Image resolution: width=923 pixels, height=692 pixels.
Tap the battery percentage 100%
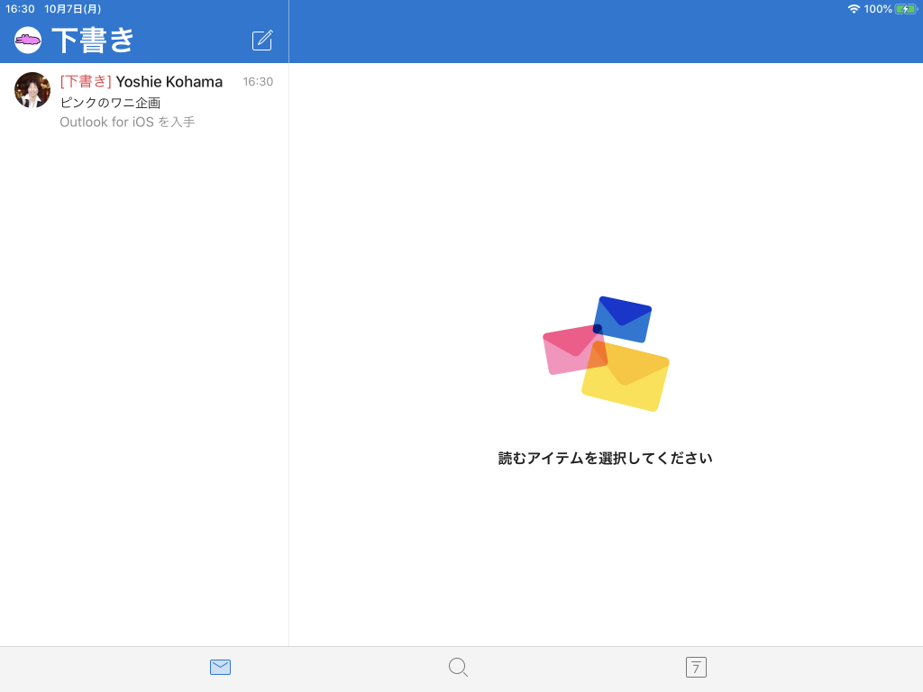coord(878,9)
